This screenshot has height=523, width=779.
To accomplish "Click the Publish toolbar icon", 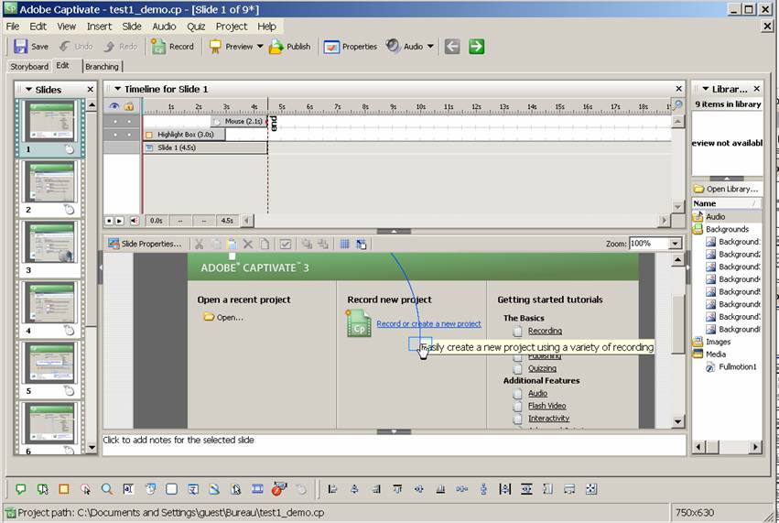I will click(276, 46).
